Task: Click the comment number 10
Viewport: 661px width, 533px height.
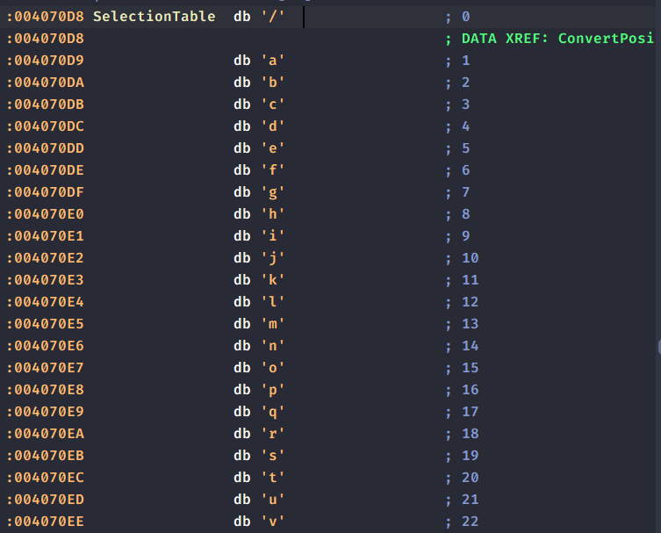Action: 470,258
